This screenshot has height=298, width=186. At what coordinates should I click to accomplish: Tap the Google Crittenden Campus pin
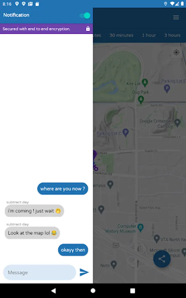click(177, 123)
